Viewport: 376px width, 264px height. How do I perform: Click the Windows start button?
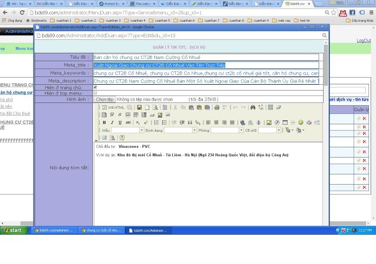(14, 230)
